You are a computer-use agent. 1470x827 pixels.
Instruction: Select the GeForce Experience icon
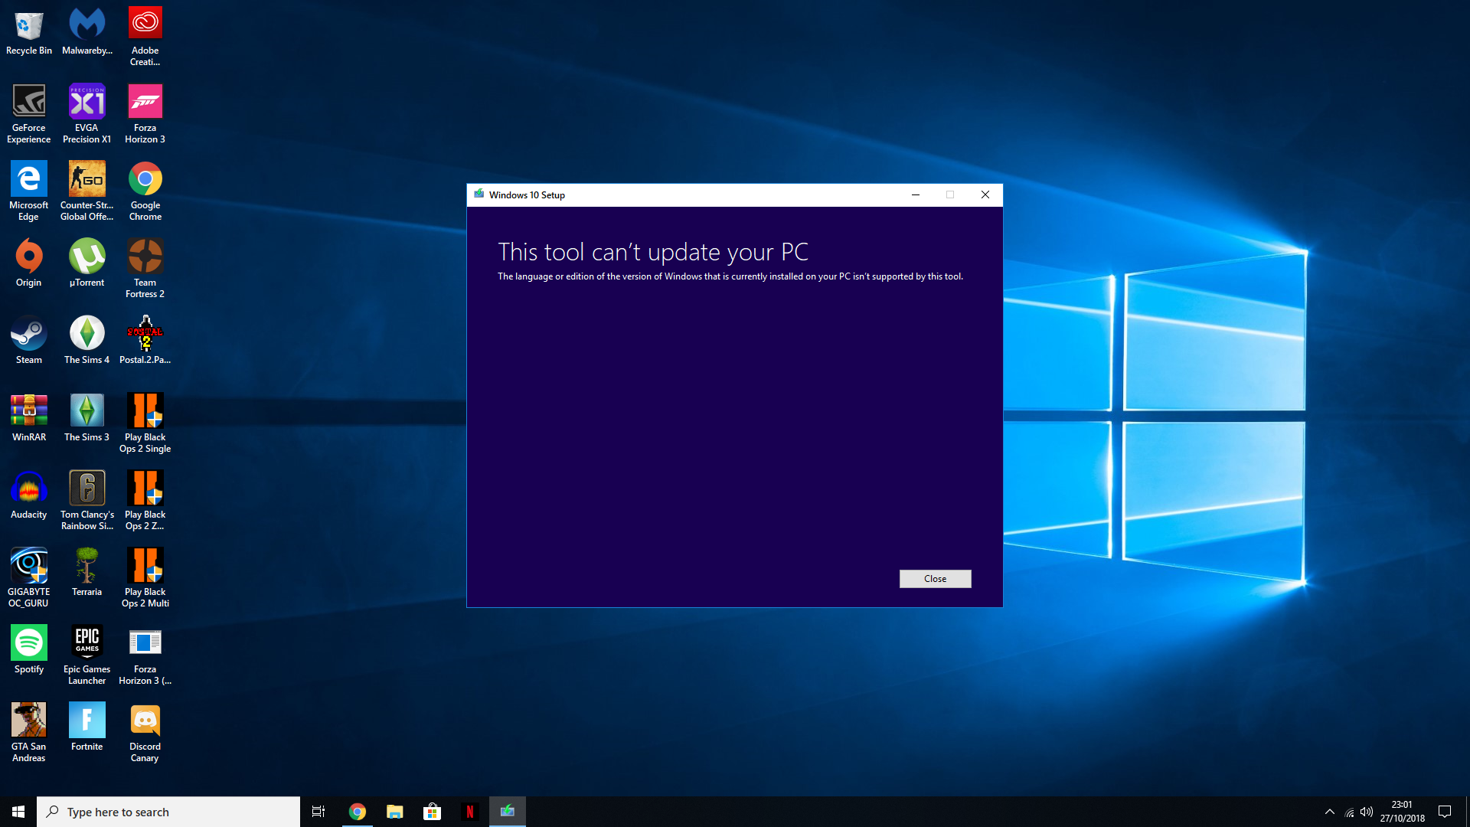29,114
